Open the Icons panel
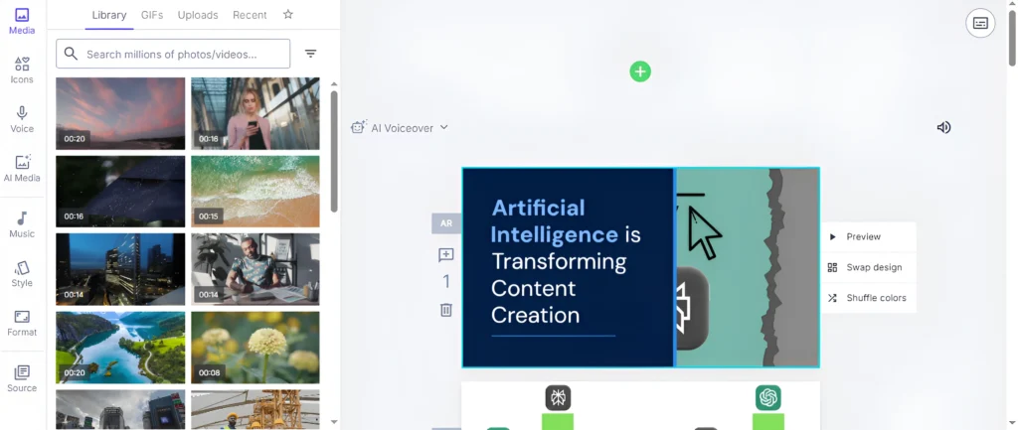The image size is (1018, 430). [22, 71]
